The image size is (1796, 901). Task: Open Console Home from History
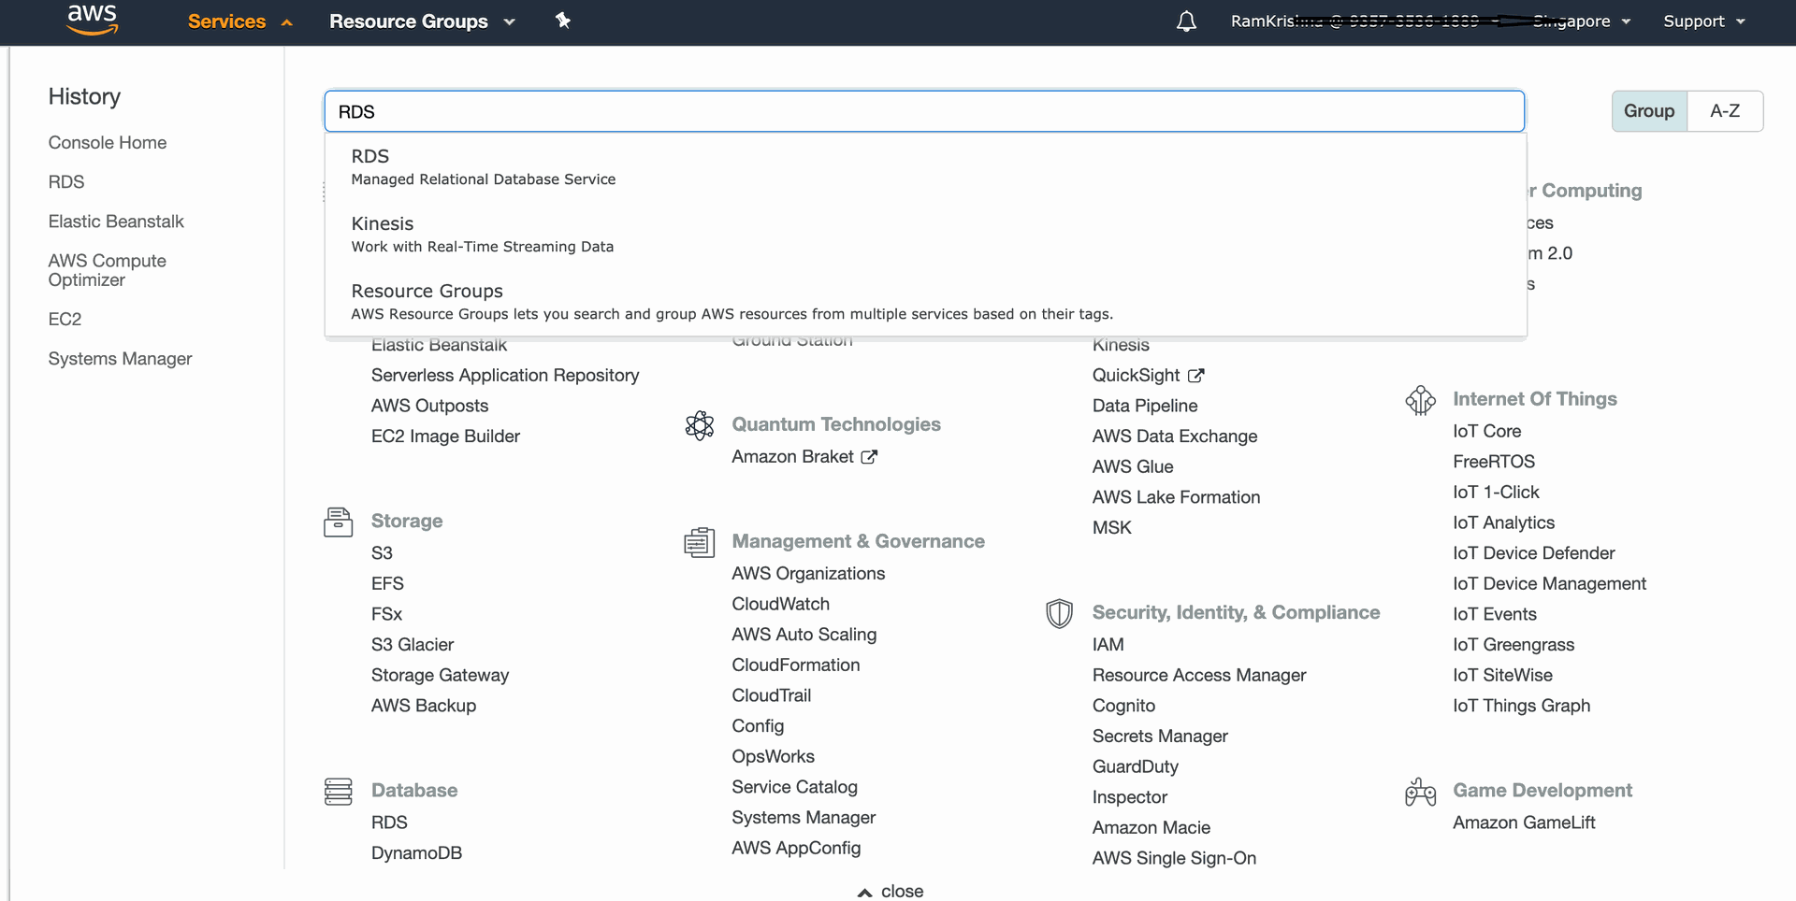coord(108,143)
